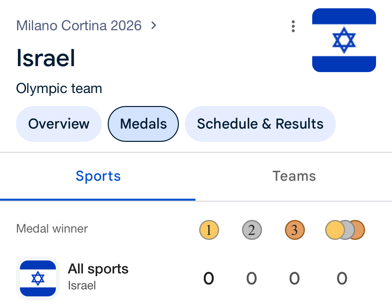
Task: Click the small Israel flag beside All sports
Action: (38, 278)
